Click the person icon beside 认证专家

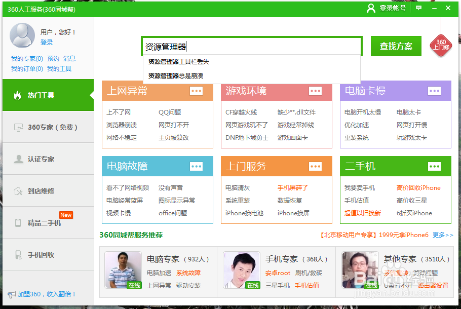coord(19,159)
